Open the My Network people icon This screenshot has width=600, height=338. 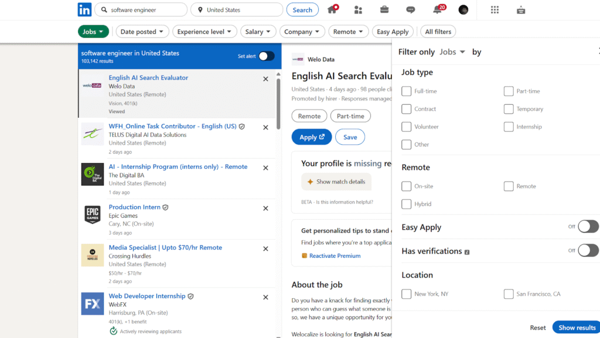click(x=358, y=9)
